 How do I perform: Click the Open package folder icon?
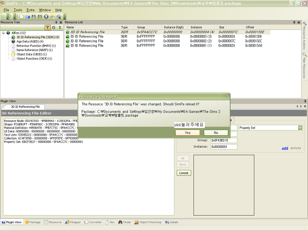tap(28, 16)
